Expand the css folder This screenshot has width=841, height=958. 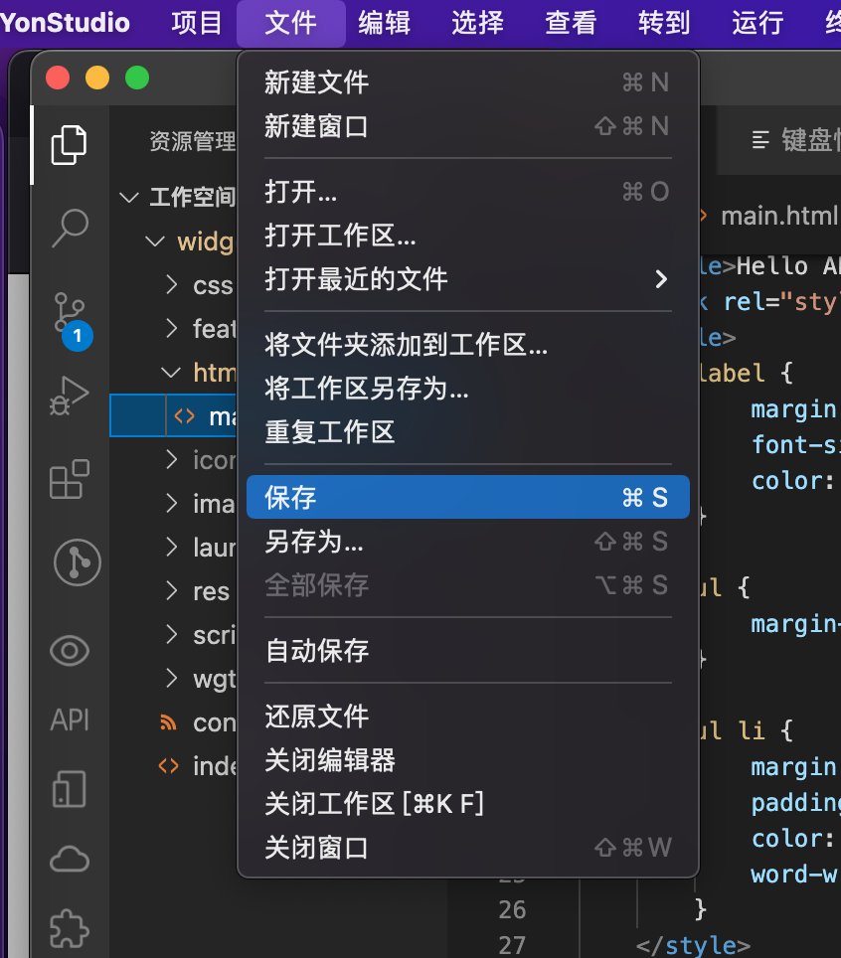[x=212, y=286]
